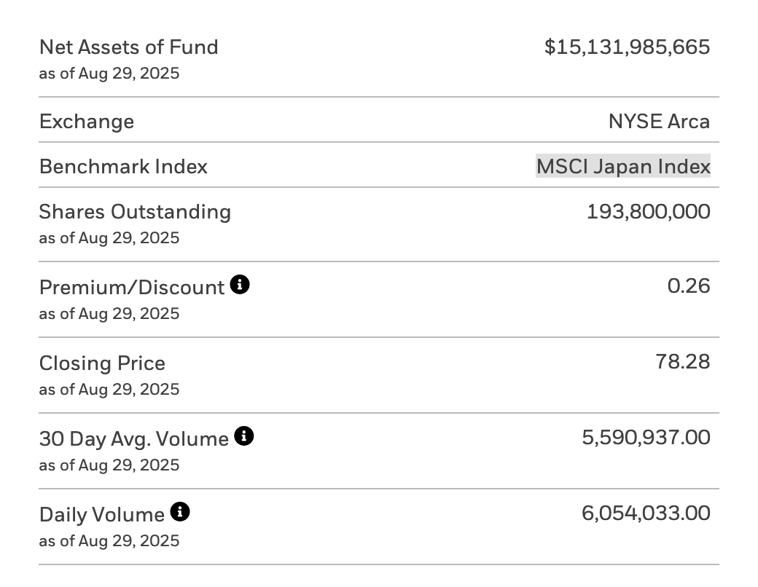Click the Shares Outstanding as-of date
The height and width of the screenshot is (587, 758).
pos(109,237)
